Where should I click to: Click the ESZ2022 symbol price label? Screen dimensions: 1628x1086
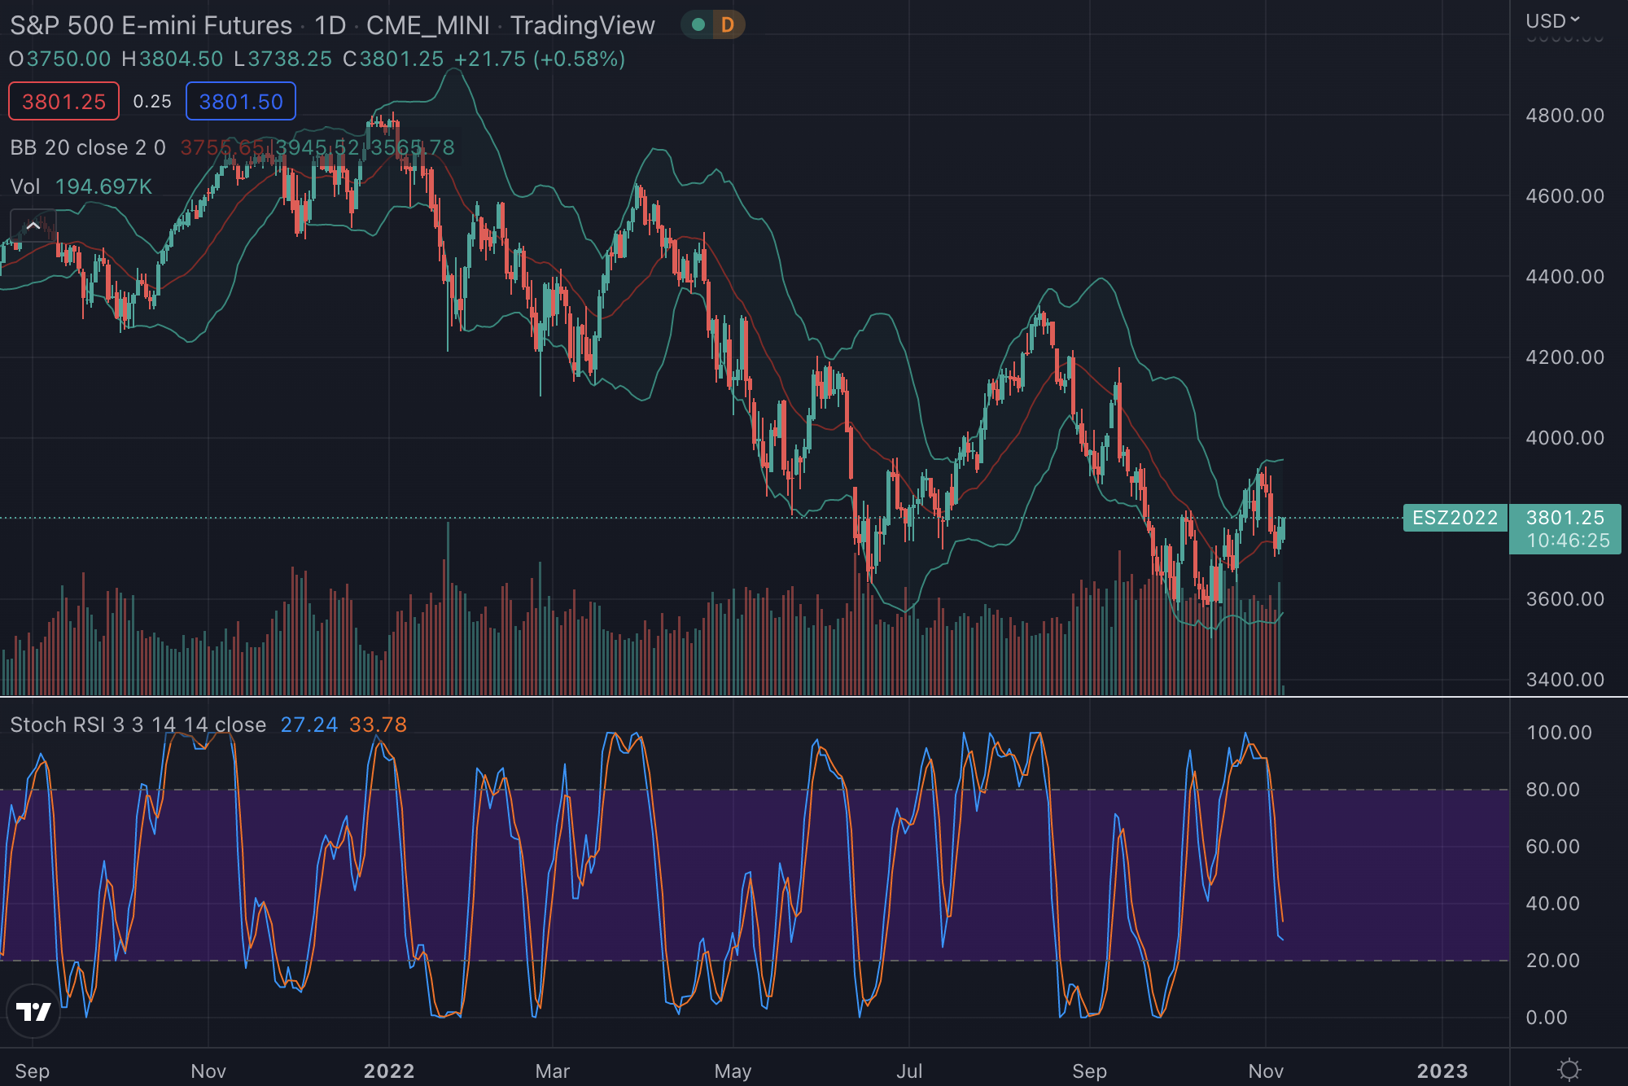(x=1455, y=518)
